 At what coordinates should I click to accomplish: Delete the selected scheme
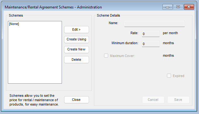(x=76, y=60)
